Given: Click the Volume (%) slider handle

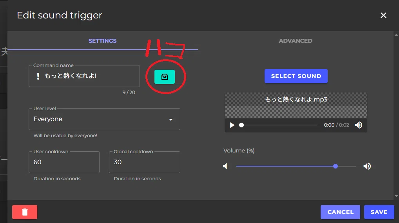Looking at the screenshot, I should pos(336,166).
